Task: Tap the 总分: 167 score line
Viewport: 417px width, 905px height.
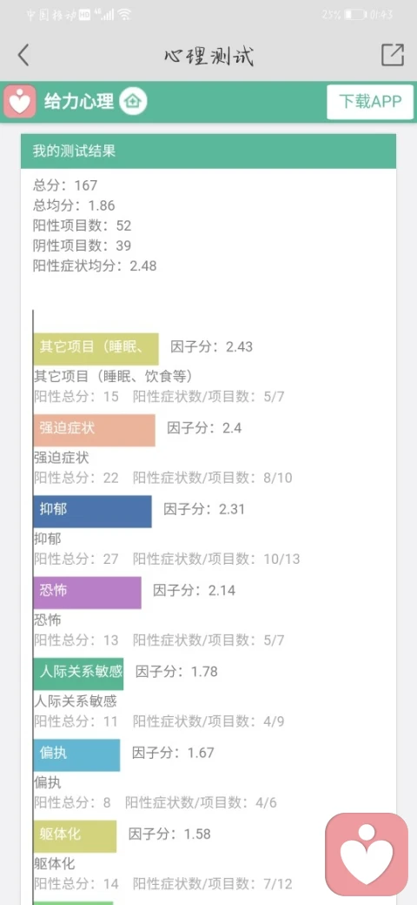Action: (65, 185)
